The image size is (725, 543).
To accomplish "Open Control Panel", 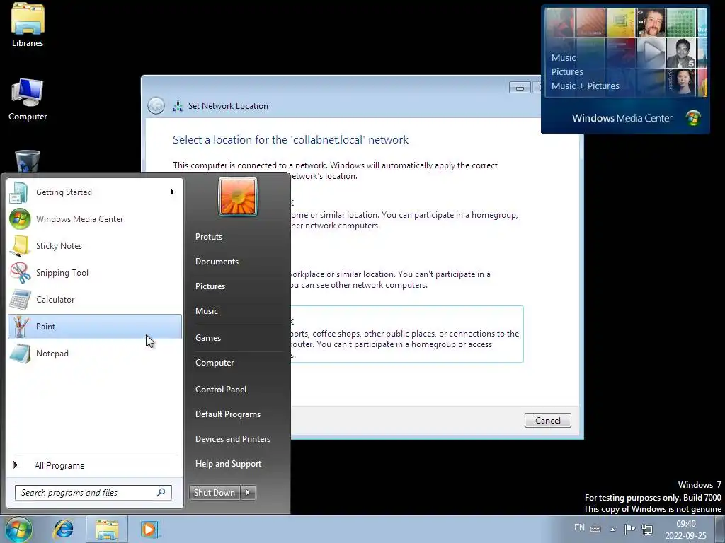I will click(221, 390).
